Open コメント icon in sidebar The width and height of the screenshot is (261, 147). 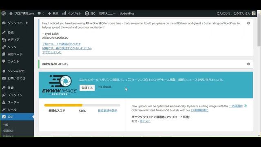pos(4,61)
